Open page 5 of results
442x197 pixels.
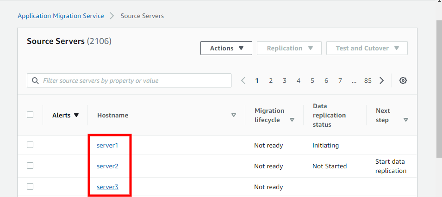coord(312,80)
